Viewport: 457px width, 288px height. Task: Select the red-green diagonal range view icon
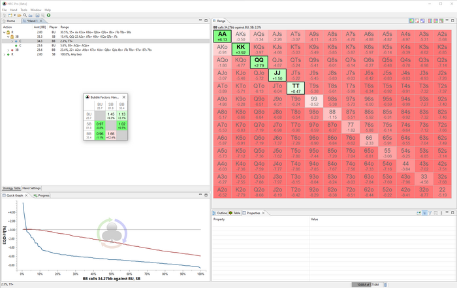[441, 21]
